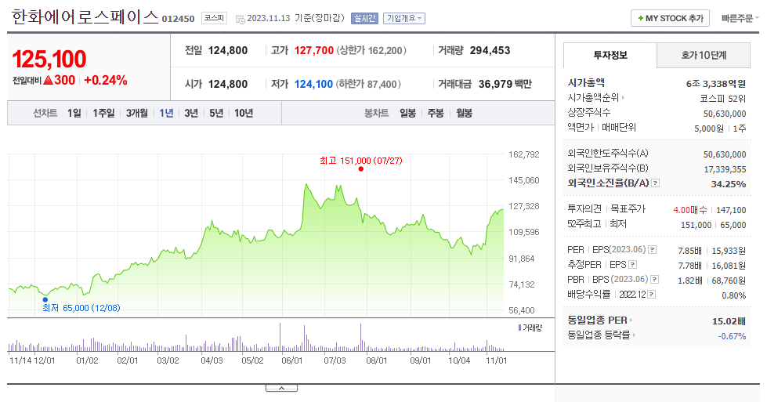Click the plus icon in MY STOCK 추가
Screen dimensions: 767x402
click(x=640, y=19)
